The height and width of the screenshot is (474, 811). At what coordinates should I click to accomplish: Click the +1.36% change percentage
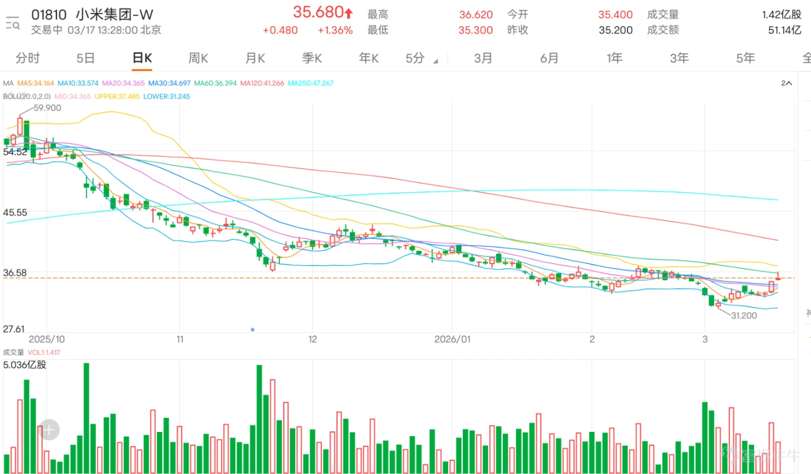click(x=335, y=30)
